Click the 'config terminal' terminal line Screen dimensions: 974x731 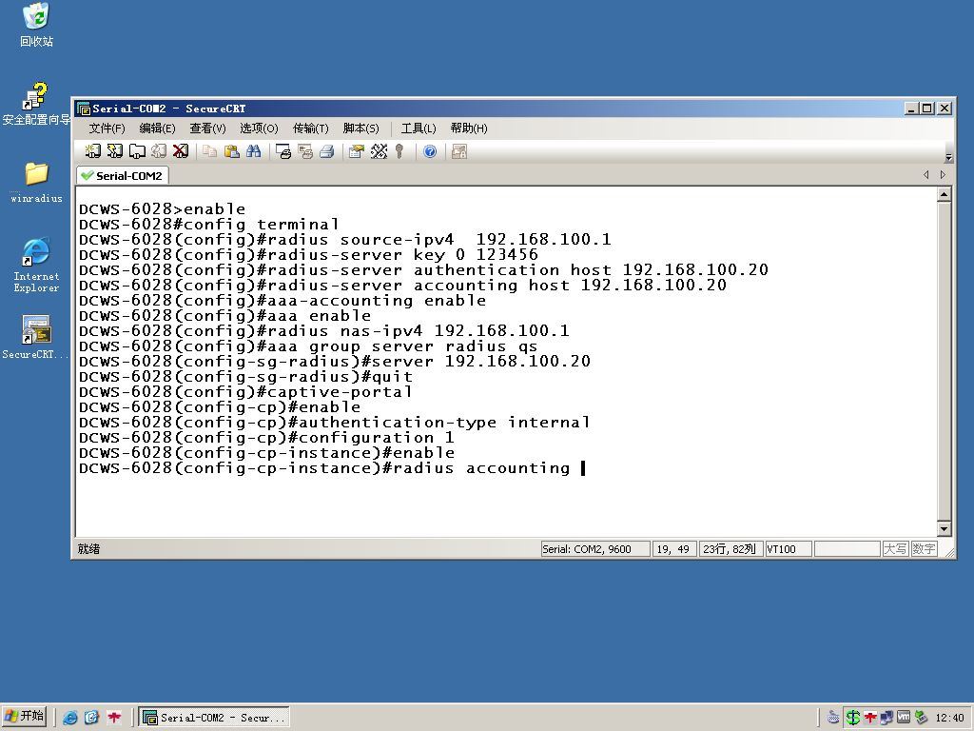208,225
